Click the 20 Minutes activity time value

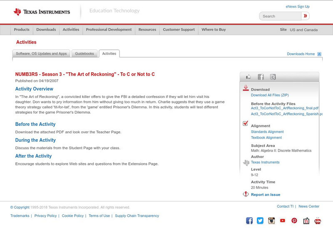(x=259, y=188)
